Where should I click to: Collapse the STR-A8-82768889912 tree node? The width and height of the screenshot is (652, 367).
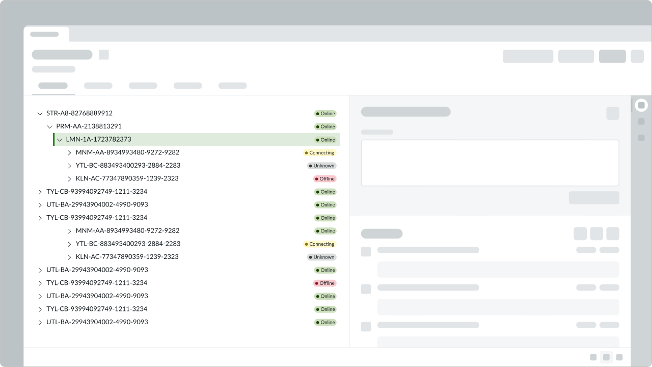tap(40, 114)
